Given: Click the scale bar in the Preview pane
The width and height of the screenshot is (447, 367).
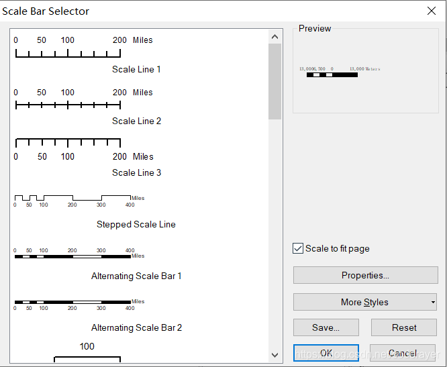Looking at the screenshot, I should click(332, 74).
